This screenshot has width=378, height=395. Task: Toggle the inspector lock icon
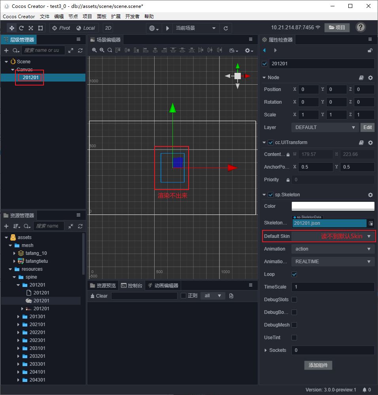coord(370,50)
